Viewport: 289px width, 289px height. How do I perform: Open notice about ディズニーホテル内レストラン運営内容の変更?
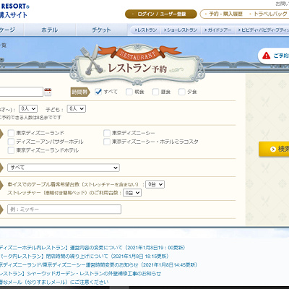coord(92,248)
